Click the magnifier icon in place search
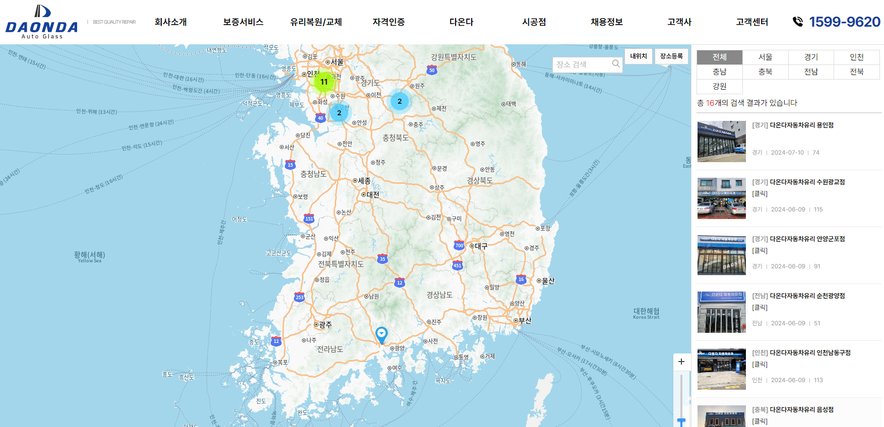The height and width of the screenshot is (427, 884). (x=616, y=64)
